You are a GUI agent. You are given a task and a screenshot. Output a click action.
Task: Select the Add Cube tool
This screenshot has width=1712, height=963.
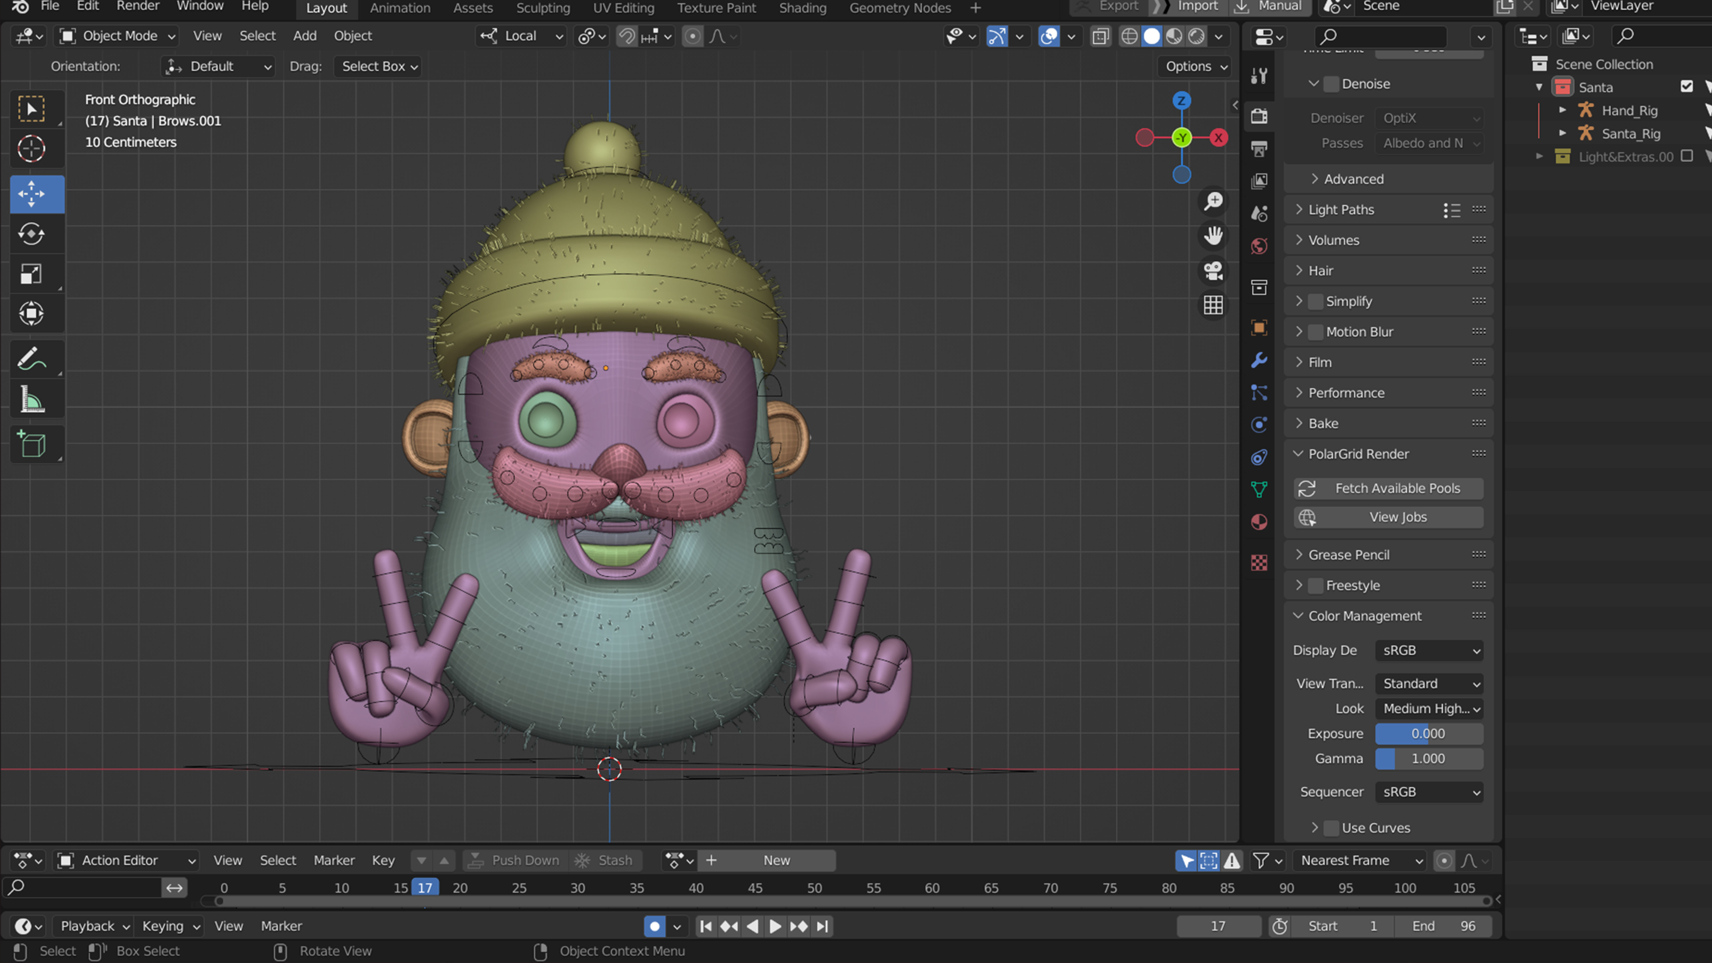pos(31,445)
